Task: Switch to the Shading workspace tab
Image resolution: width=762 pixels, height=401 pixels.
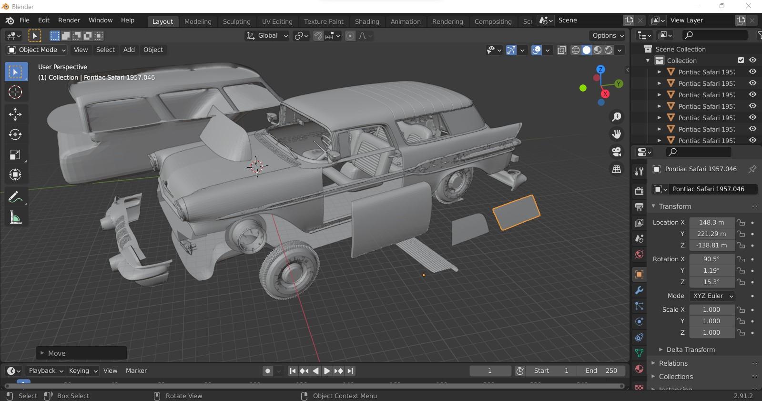Action: tap(367, 21)
